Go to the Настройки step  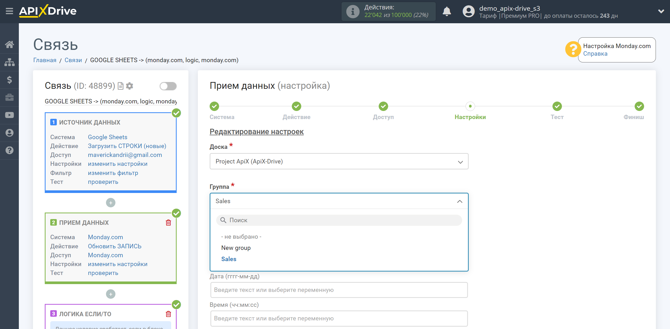[x=470, y=106]
